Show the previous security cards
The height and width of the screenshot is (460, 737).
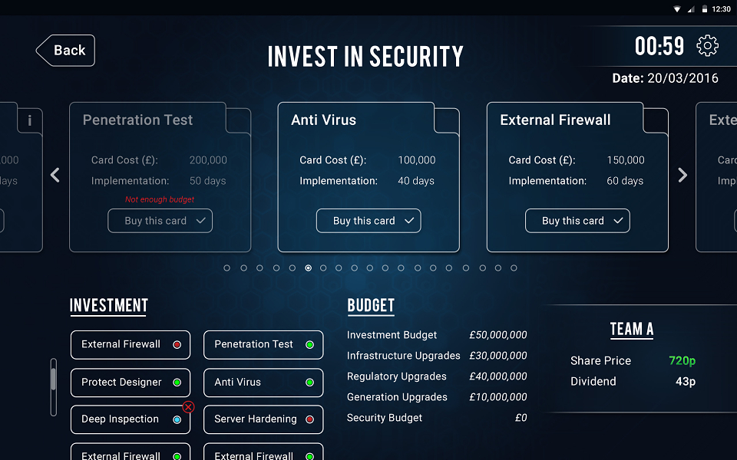pyautogui.click(x=55, y=175)
